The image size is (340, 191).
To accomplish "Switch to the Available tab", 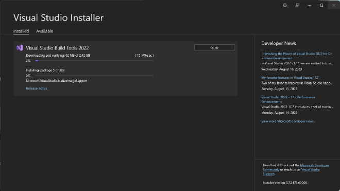I will (45, 31).
